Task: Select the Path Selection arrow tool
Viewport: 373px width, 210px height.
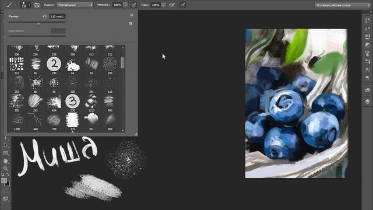Action: click(5, 145)
